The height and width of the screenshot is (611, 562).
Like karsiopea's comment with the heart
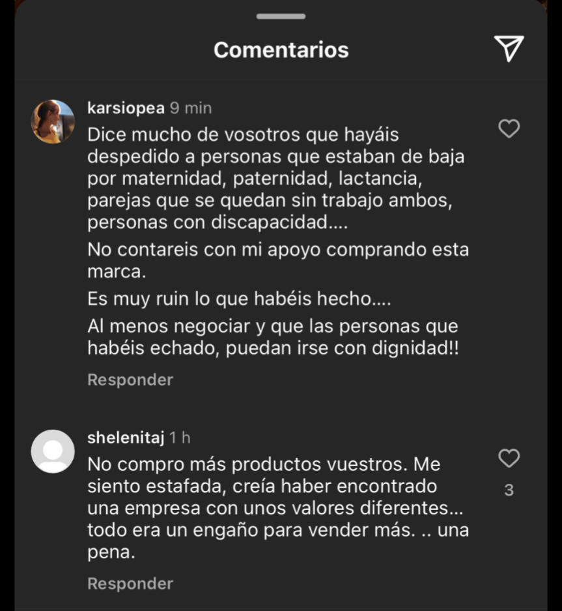[x=509, y=129]
